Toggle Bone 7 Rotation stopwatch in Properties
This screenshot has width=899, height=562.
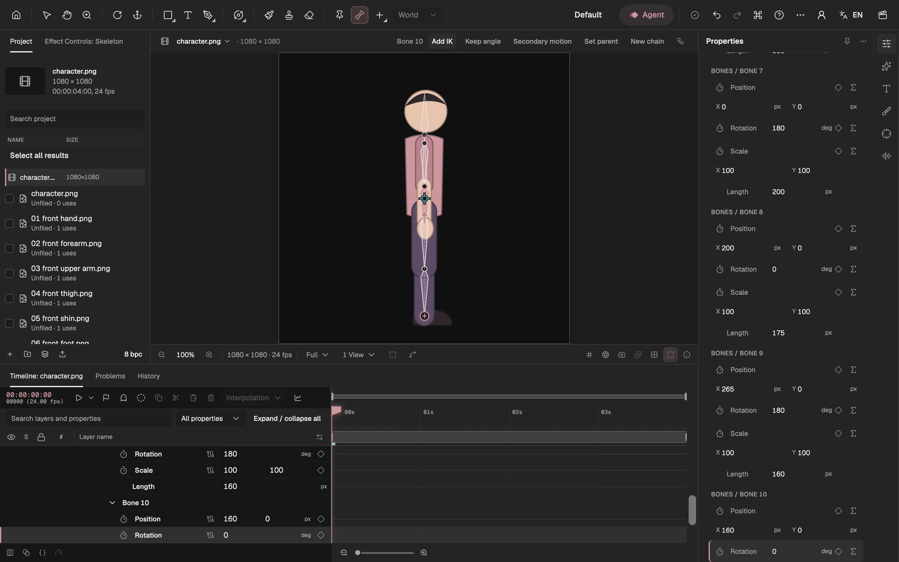[x=720, y=128]
